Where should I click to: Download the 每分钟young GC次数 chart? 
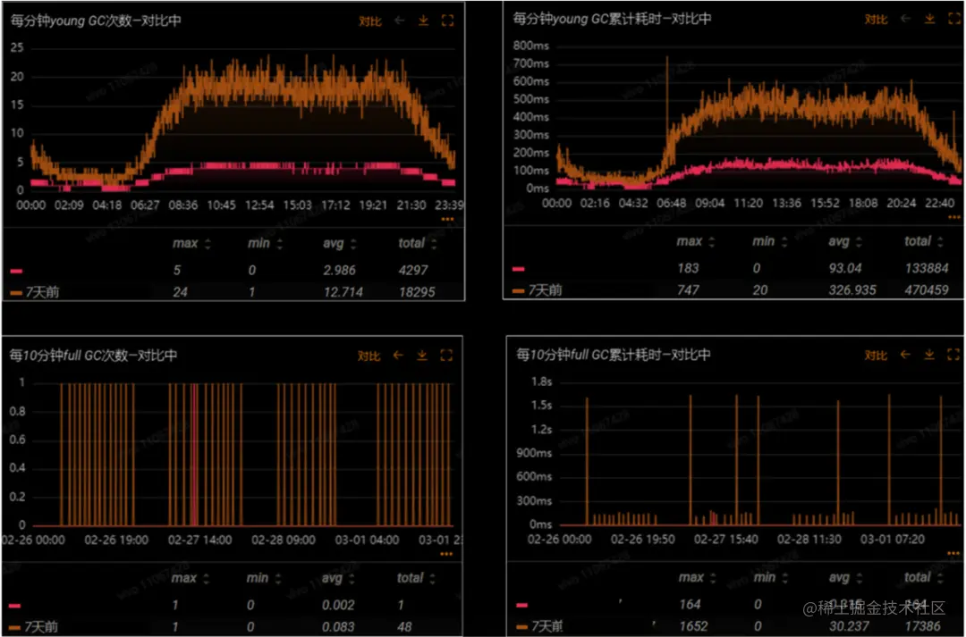point(423,21)
